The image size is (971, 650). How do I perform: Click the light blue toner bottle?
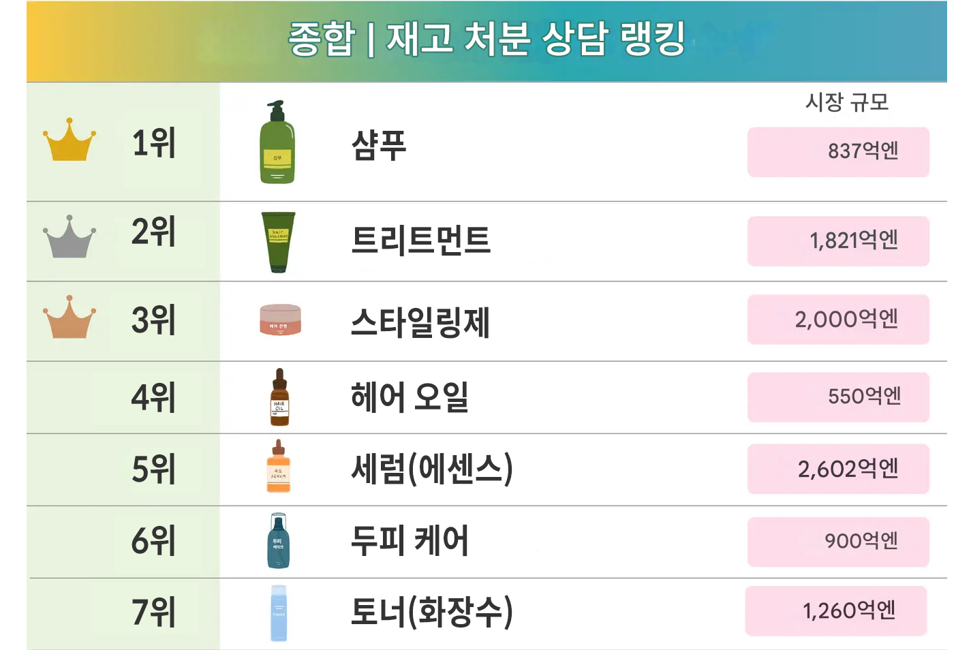pyautogui.click(x=279, y=613)
